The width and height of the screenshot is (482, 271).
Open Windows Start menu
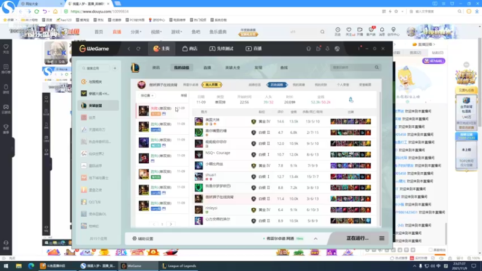(5, 266)
